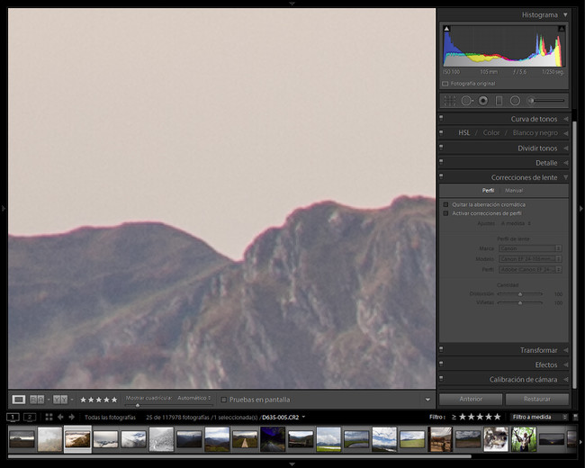Adjust the Mostrar cuadrícula slider
The height and width of the screenshot is (468, 585).
click(x=138, y=405)
